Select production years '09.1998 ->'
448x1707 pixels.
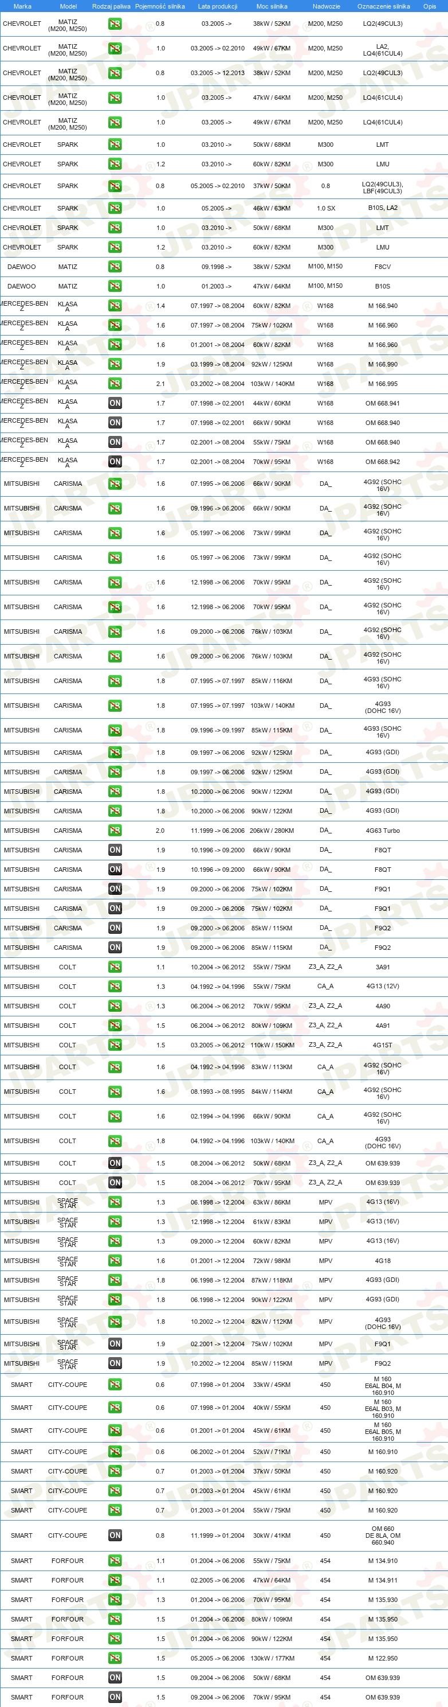tap(217, 267)
